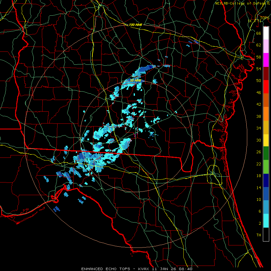
Task: Click the "100 NMI" range ring label
Action: coord(135,25)
